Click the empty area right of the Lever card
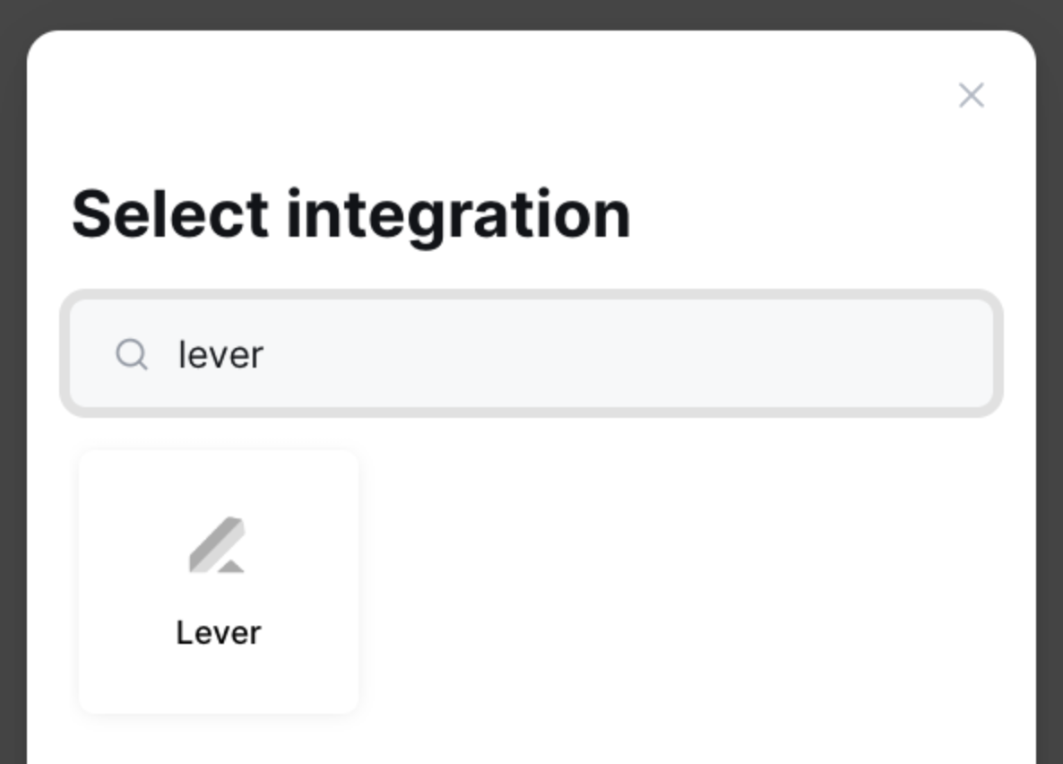The height and width of the screenshot is (764, 1063). pyautogui.click(x=678, y=581)
